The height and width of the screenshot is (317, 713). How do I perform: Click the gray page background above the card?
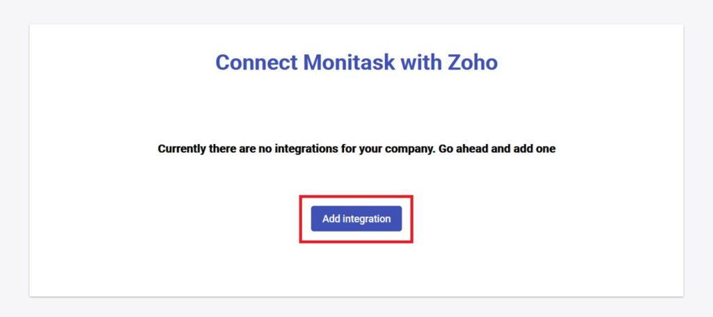[356, 11]
